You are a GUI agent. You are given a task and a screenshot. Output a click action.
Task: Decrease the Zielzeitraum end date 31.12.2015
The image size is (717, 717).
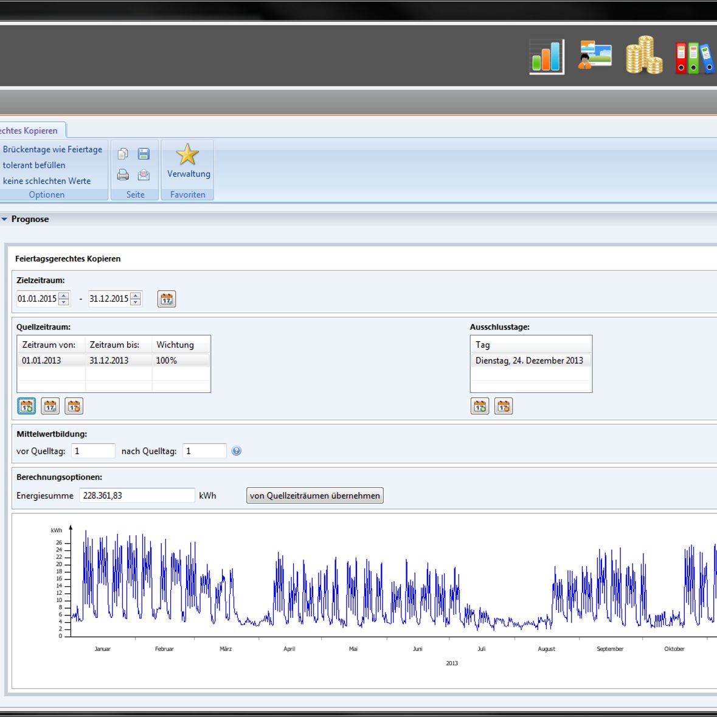pos(136,302)
